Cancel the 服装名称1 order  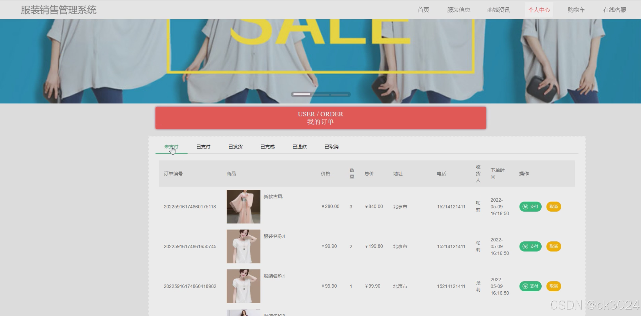(553, 286)
